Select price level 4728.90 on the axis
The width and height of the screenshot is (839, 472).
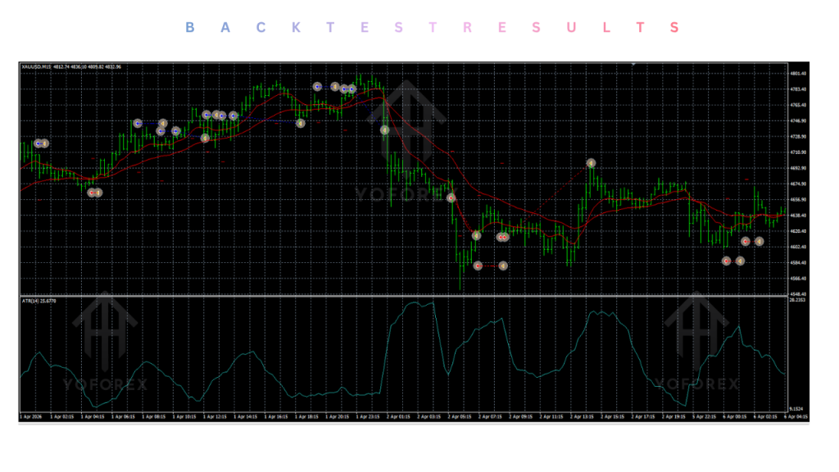[798, 137]
